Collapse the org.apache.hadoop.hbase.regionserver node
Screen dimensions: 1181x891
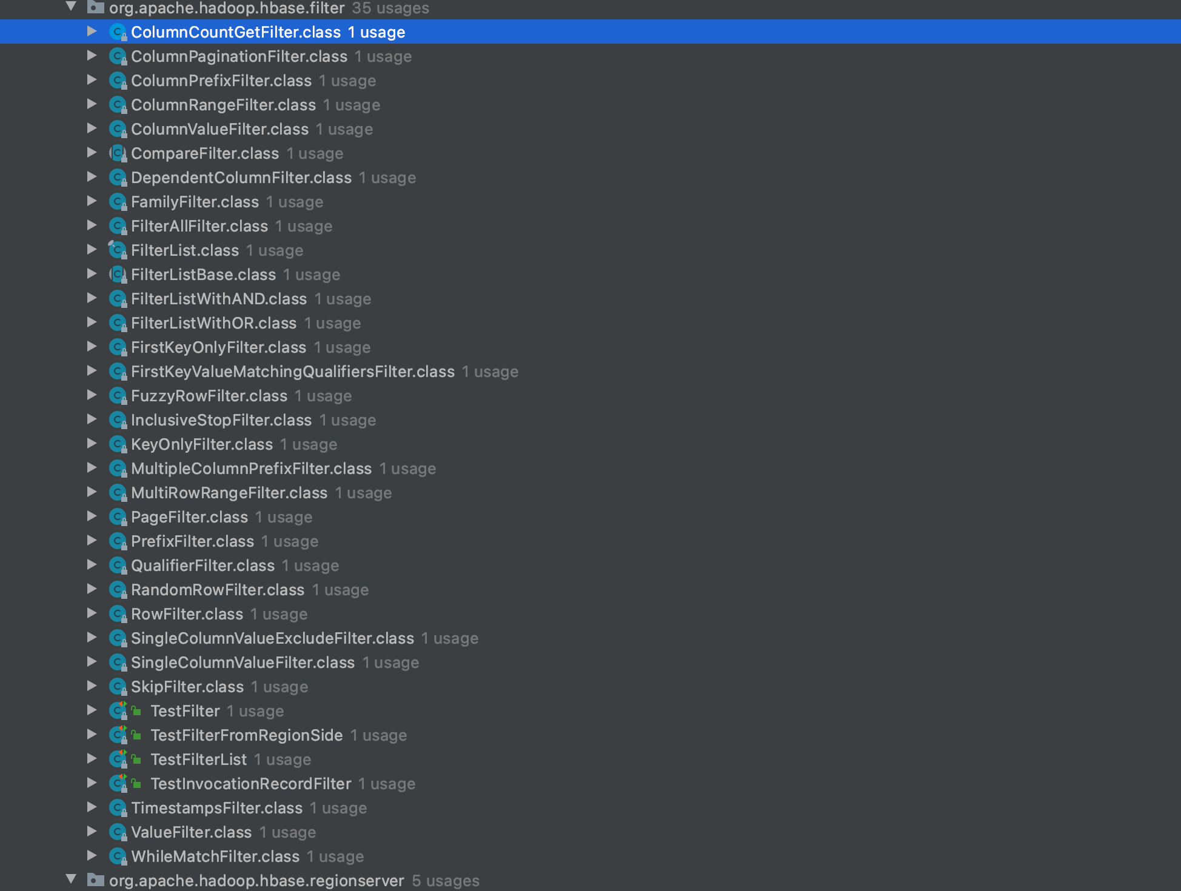[72, 879]
